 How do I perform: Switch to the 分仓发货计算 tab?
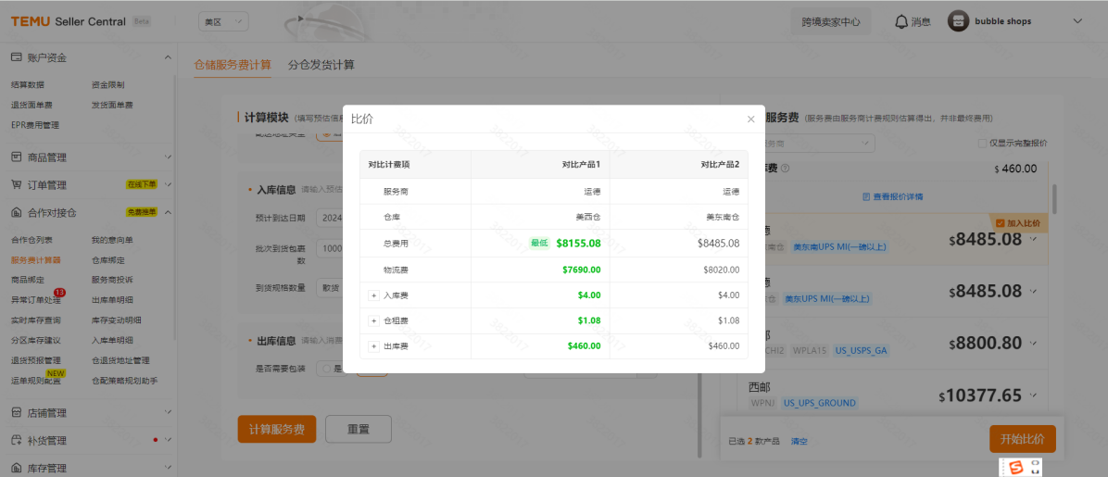pyautogui.click(x=321, y=65)
